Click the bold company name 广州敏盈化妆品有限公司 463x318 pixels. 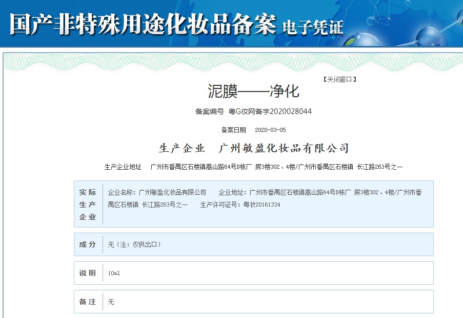(284, 148)
